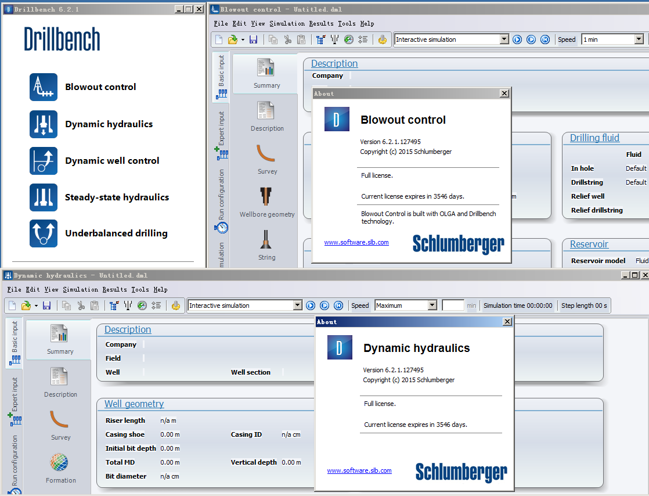Click gauge icon in Blowout control toolbar
Image resolution: width=649 pixels, height=496 pixels.
click(348, 39)
